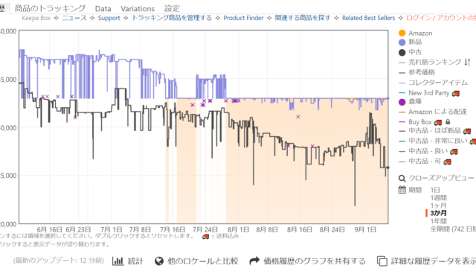The height and width of the screenshot is (268, 476).
Task: Toggle Amazon による配達 series in legend
Action: point(437,112)
